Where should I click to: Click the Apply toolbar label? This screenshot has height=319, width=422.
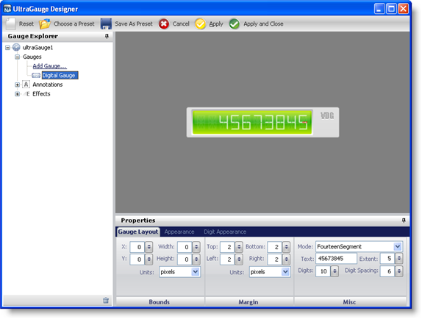(216, 24)
